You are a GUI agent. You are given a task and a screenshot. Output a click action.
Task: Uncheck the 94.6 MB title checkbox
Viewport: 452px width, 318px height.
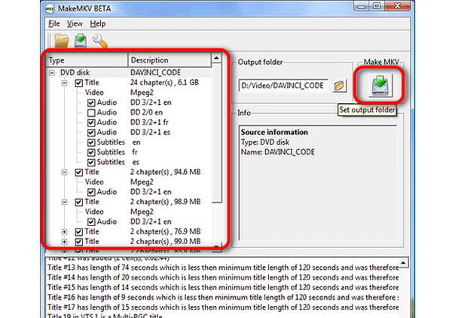coord(78,173)
